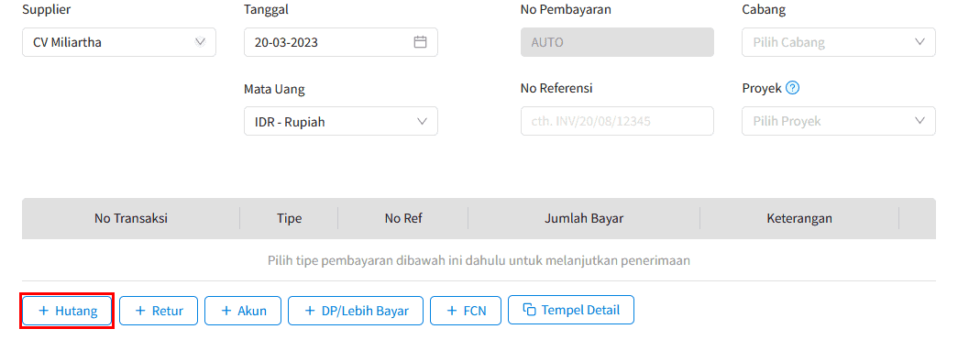Click the Tempel Detail button
This screenshot has height=340, width=958.
[x=570, y=310]
